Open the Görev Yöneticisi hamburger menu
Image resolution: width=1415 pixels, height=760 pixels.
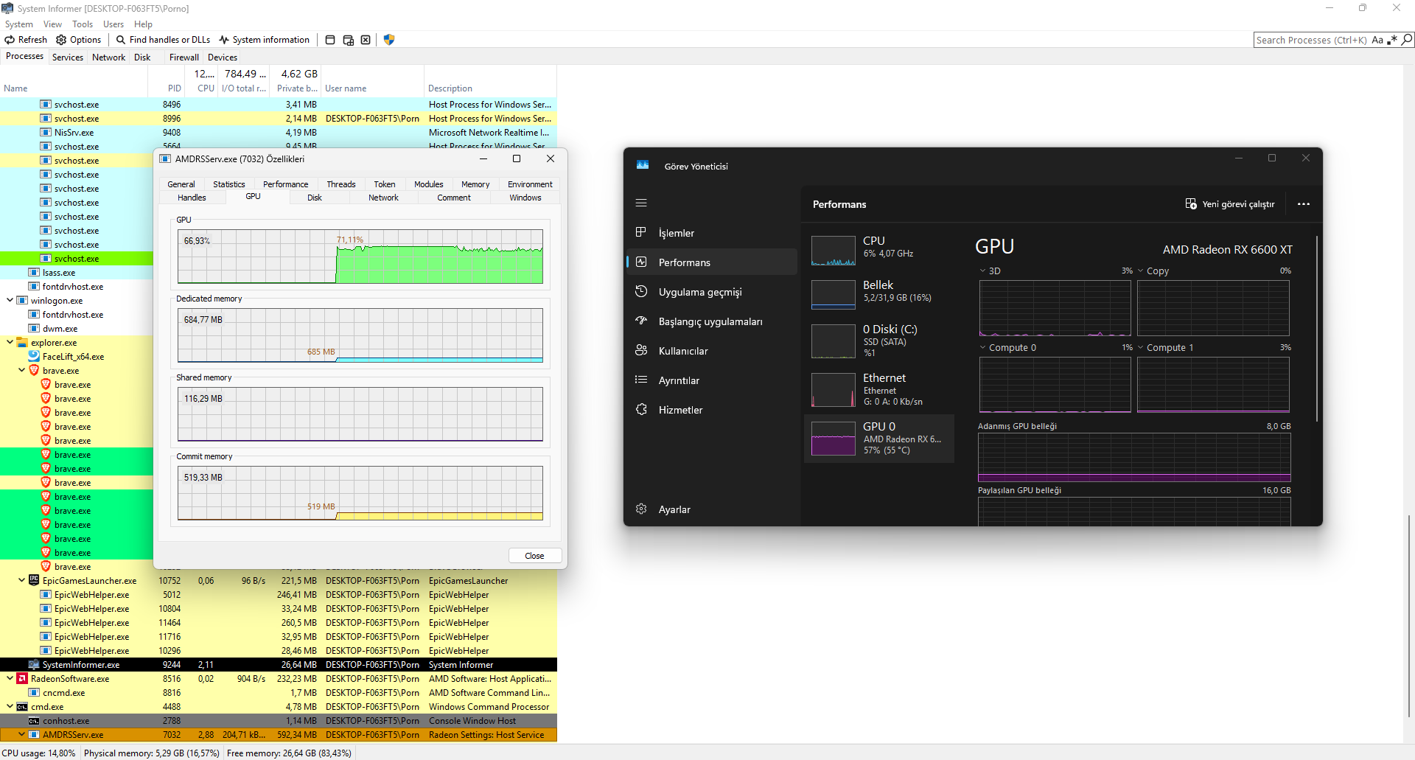(x=641, y=203)
